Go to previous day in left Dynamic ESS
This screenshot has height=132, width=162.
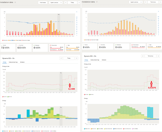click(x=61, y=58)
